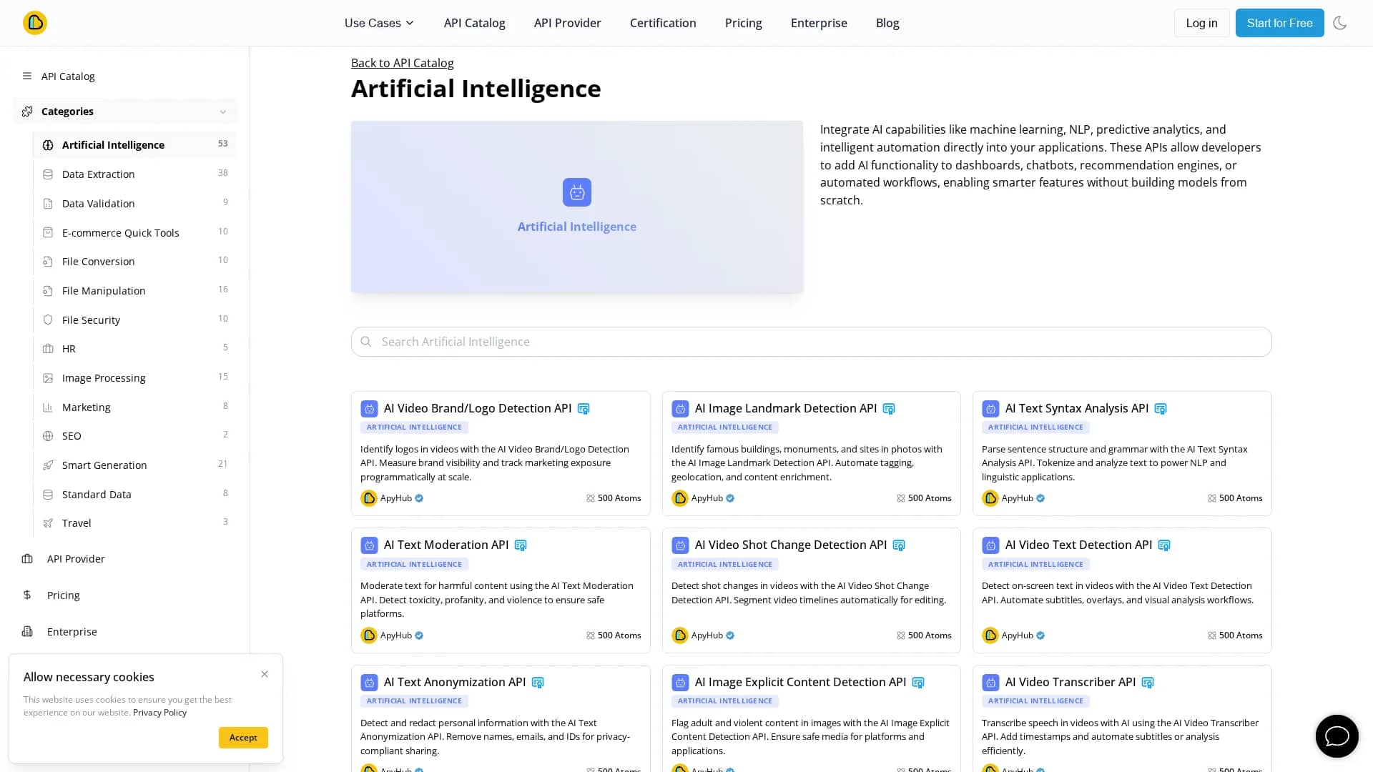Expand the Use Cases dropdown
Viewport: 1373px width, 772px height.
pyautogui.click(x=379, y=23)
